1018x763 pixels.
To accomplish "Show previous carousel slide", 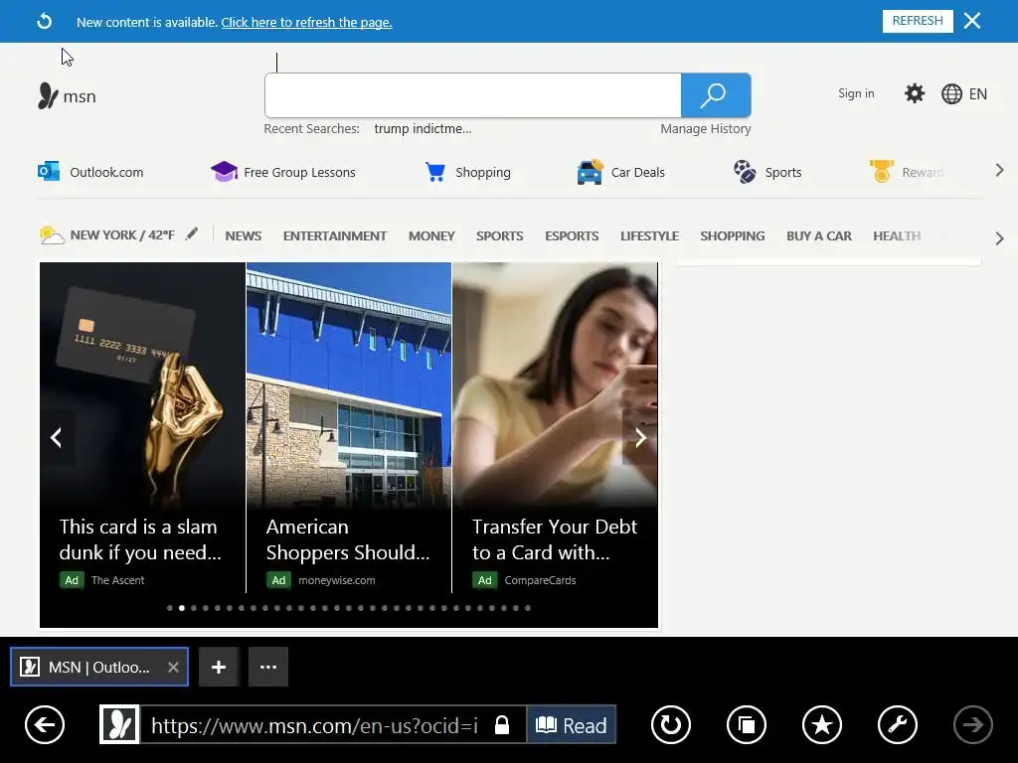I will (x=57, y=437).
